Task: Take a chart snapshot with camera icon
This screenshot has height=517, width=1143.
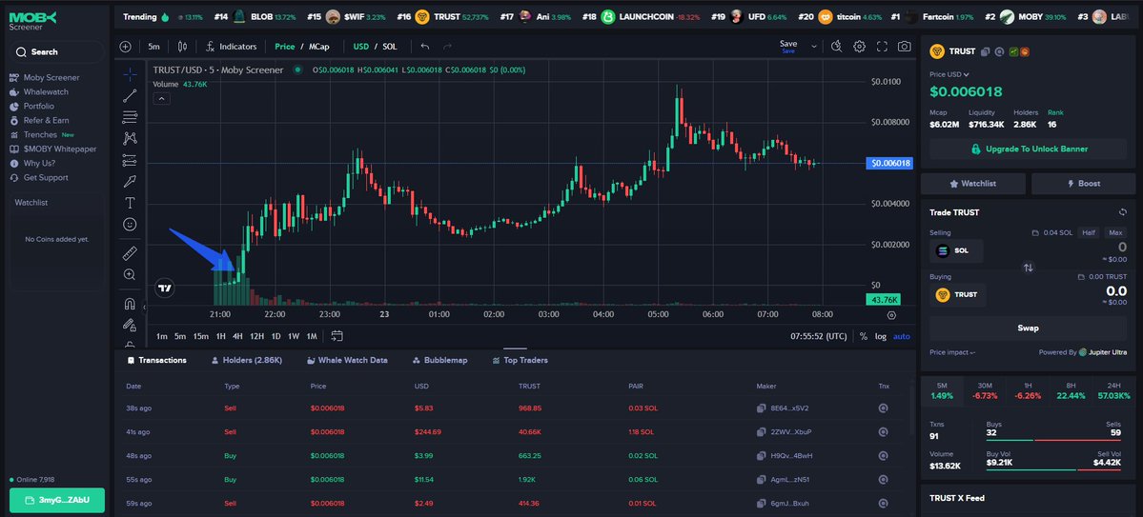Action: [x=905, y=47]
